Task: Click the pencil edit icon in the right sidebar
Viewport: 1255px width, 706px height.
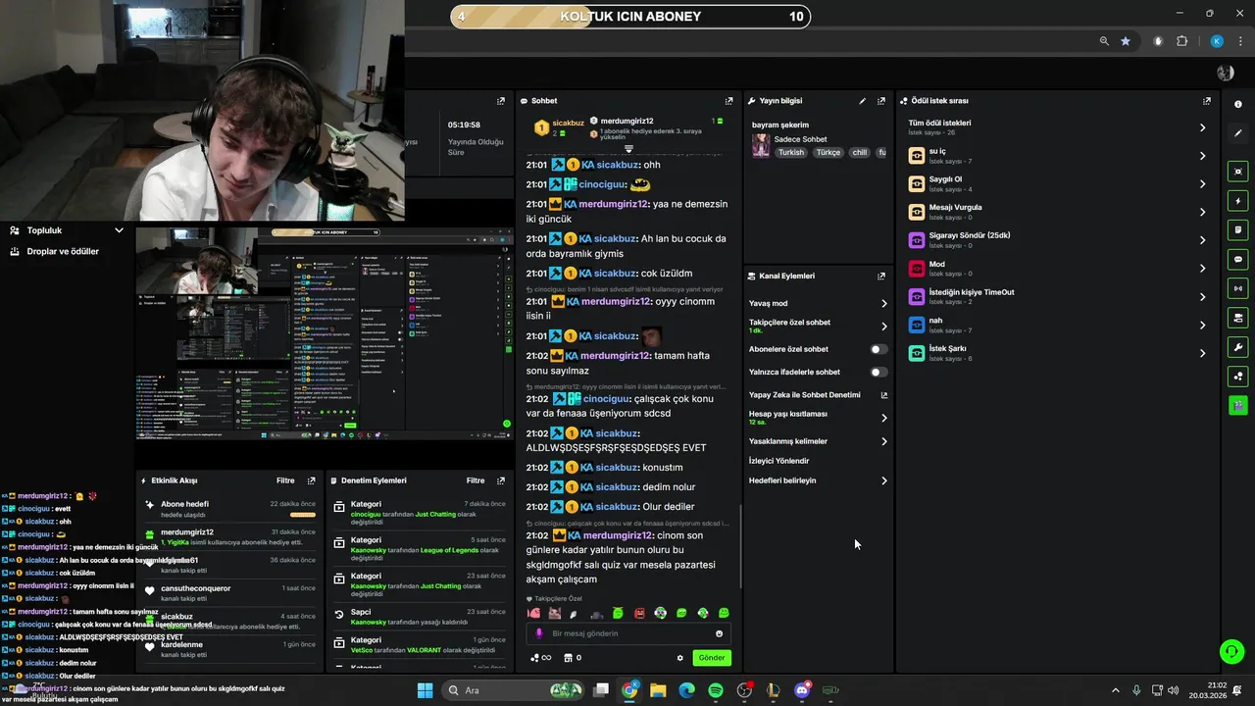Action: click(1238, 132)
